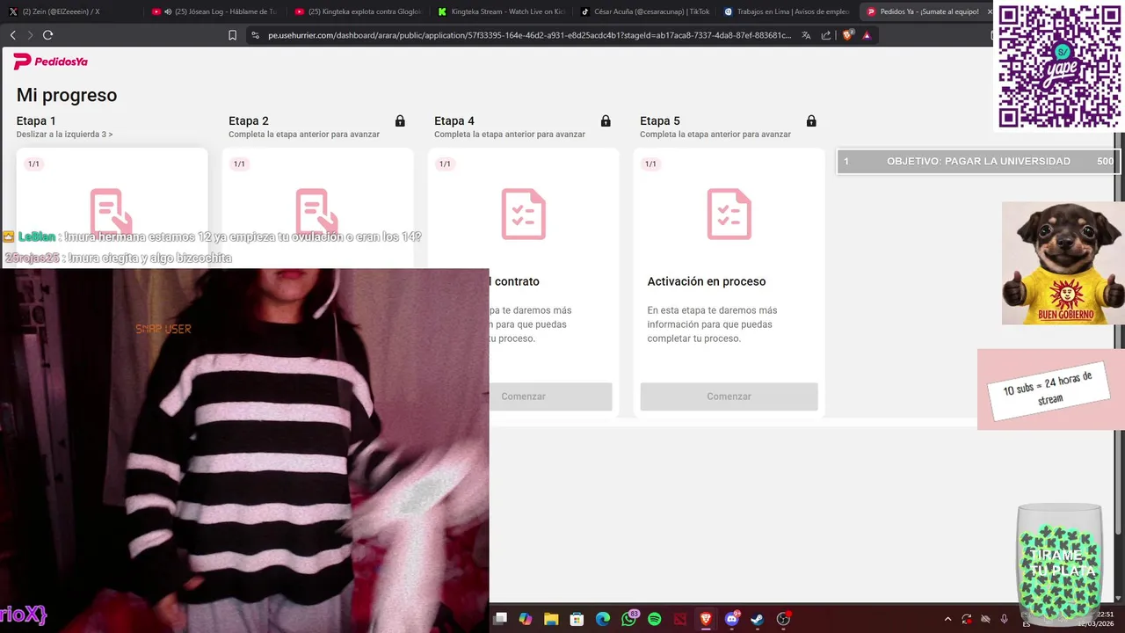Open File Explorer from the taskbar
The height and width of the screenshot is (633, 1125).
(x=551, y=619)
